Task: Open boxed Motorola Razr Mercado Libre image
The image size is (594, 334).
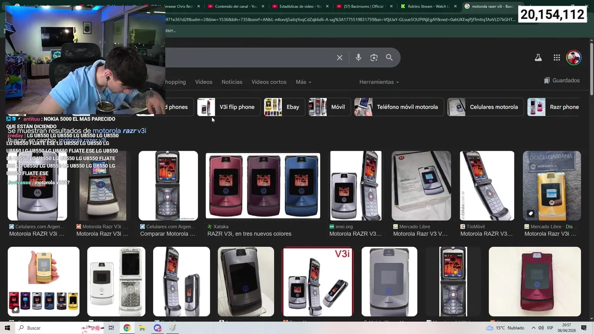Action: [x=421, y=186]
